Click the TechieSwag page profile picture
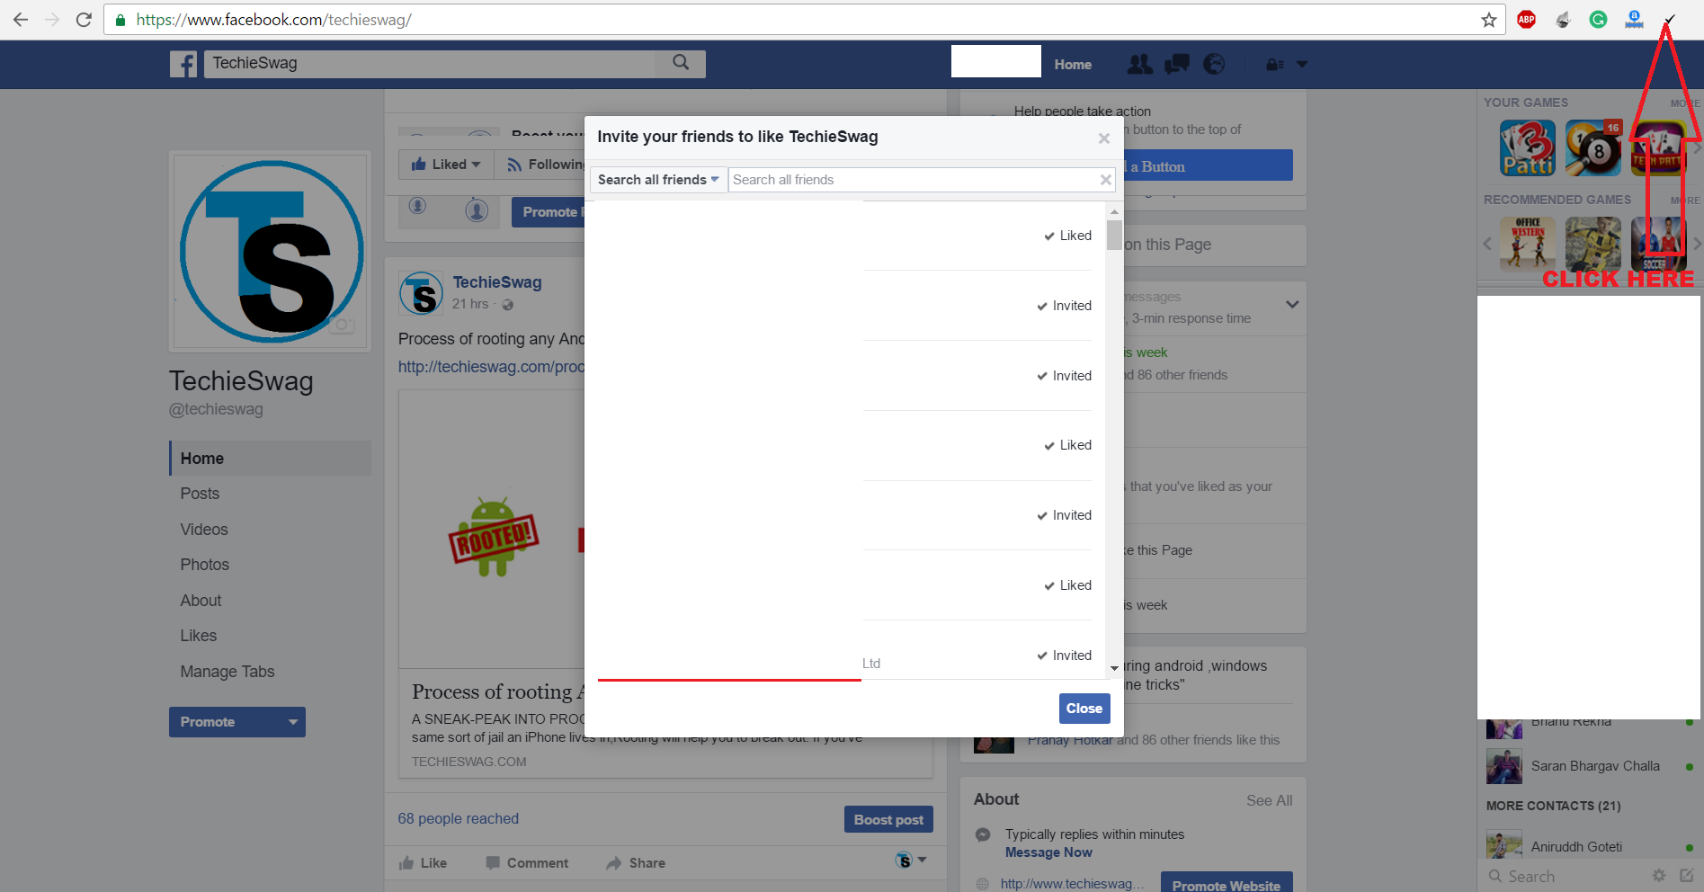1704x892 pixels. click(271, 251)
